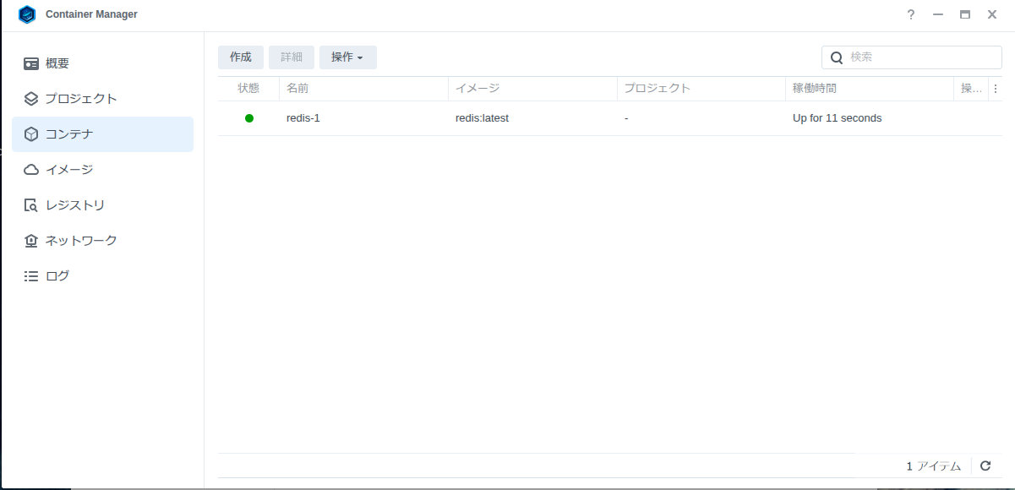
Task: Go to レジストリ menu item
Action: [x=102, y=205]
